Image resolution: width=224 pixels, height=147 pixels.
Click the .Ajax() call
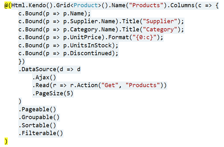[44, 77]
